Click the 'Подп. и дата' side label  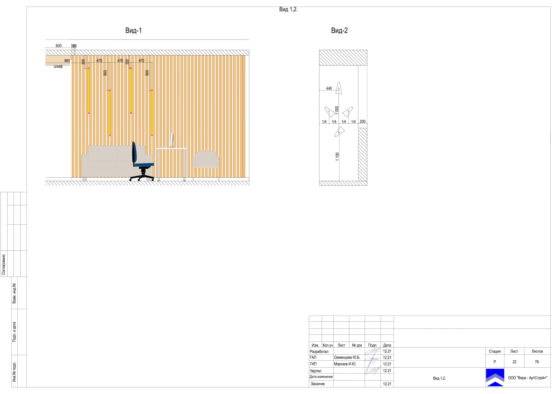14,332
